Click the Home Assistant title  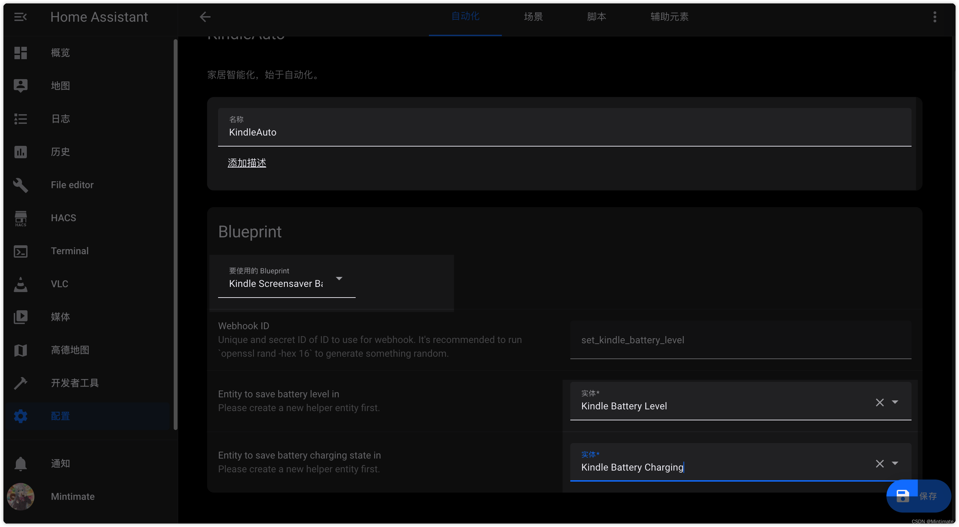(99, 17)
